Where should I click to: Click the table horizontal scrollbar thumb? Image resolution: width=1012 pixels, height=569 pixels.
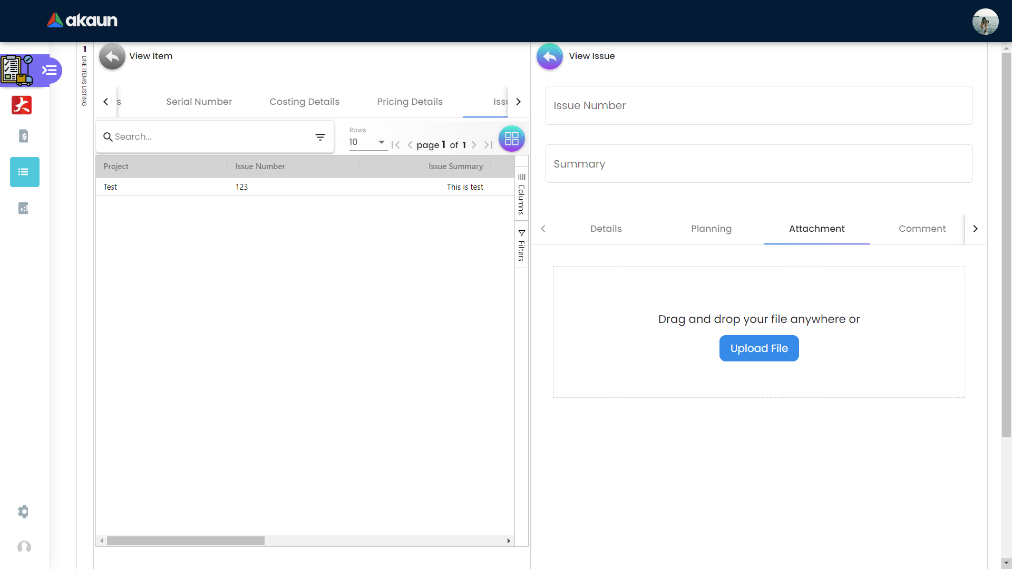tap(186, 541)
